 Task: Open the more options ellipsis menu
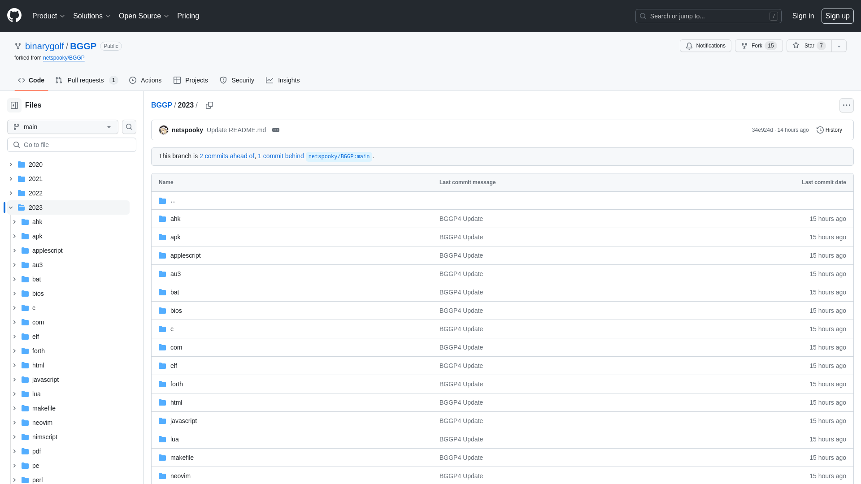click(x=847, y=105)
